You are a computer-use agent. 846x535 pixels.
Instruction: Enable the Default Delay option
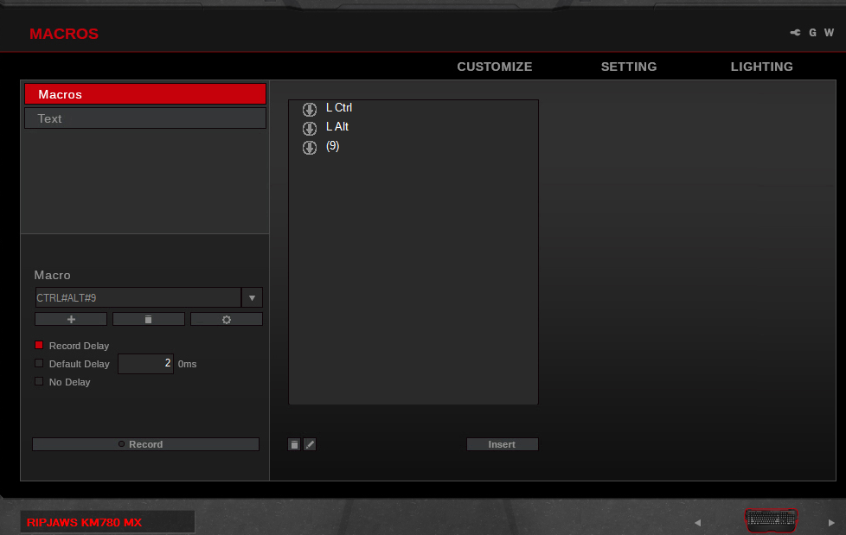coord(39,364)
